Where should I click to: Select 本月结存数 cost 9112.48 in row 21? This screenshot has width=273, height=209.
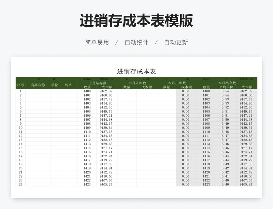click(x=246, y=172)
